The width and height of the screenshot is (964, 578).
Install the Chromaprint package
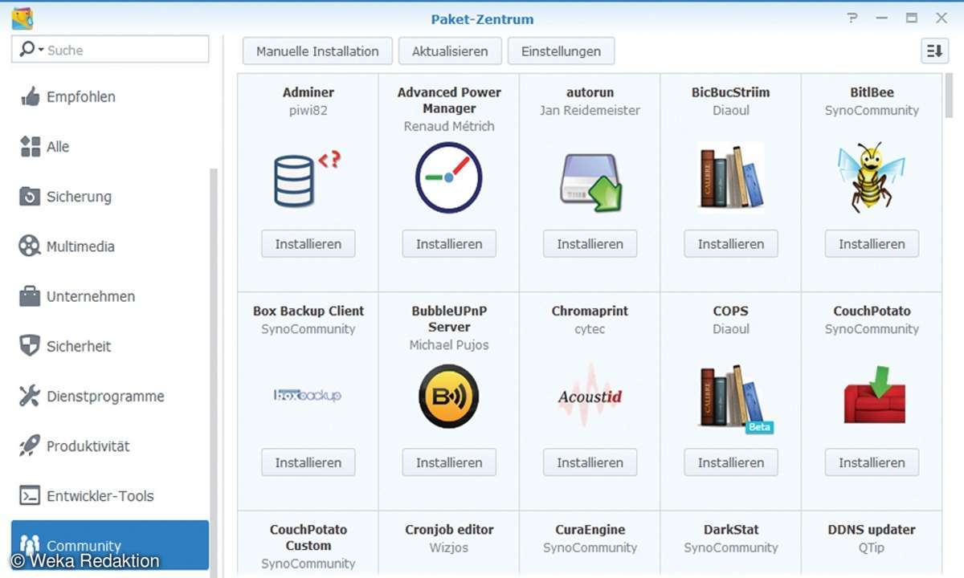click(590, 462)
